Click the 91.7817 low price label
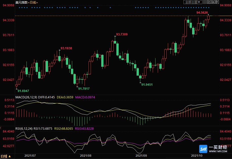This screenshot has height=159, width=232. click(x=84, y=89)
